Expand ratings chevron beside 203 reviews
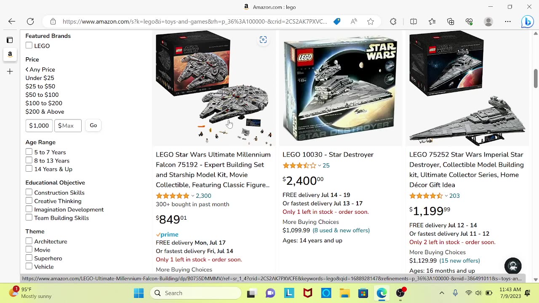Viewport: 539px width, 303px height. [x=446, y=196]
